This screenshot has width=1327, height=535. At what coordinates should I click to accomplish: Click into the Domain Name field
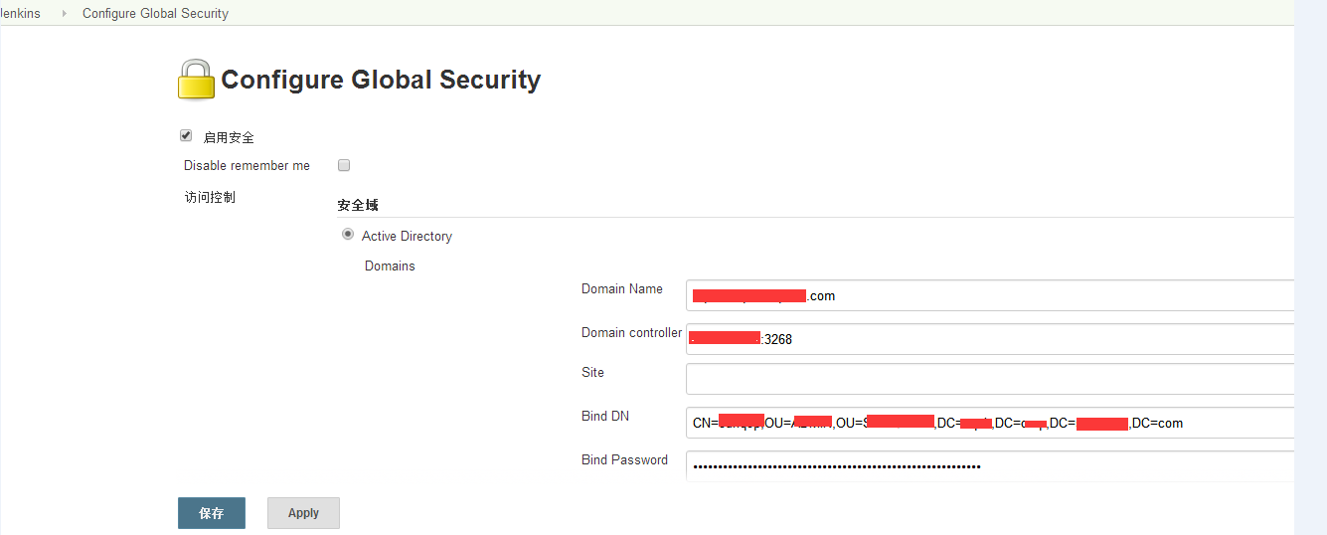click(990, 295)
